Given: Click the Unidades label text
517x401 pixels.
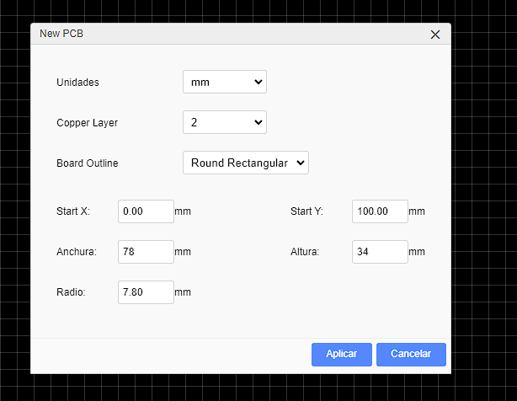Looking at the screenshot, I should pyautogui.click(x=77, y=83).
